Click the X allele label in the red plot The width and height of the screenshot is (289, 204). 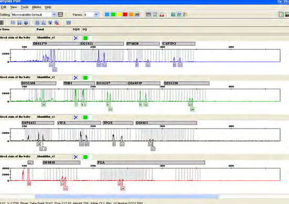[x=29, y=184]
